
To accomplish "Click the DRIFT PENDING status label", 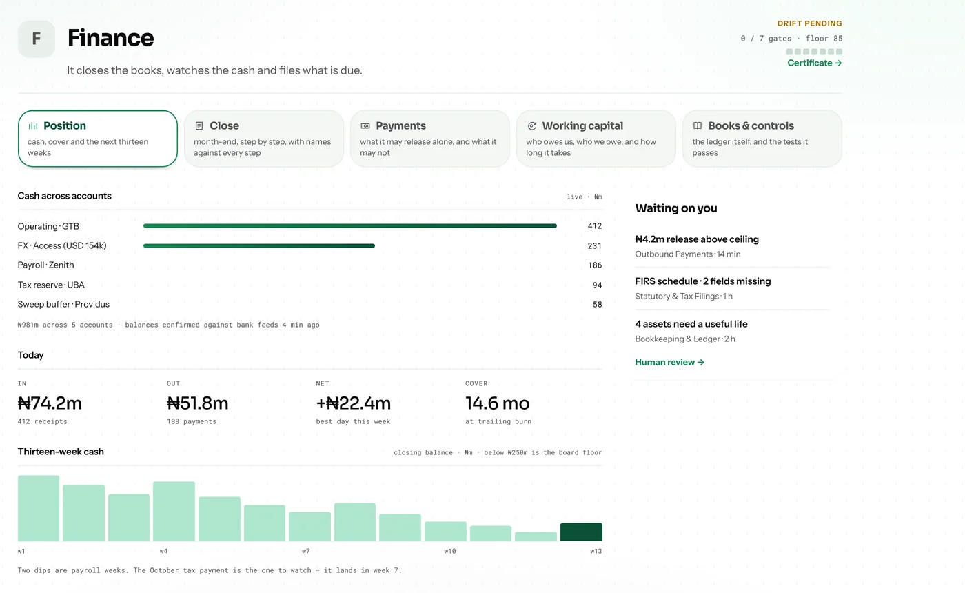I will 810,23.
